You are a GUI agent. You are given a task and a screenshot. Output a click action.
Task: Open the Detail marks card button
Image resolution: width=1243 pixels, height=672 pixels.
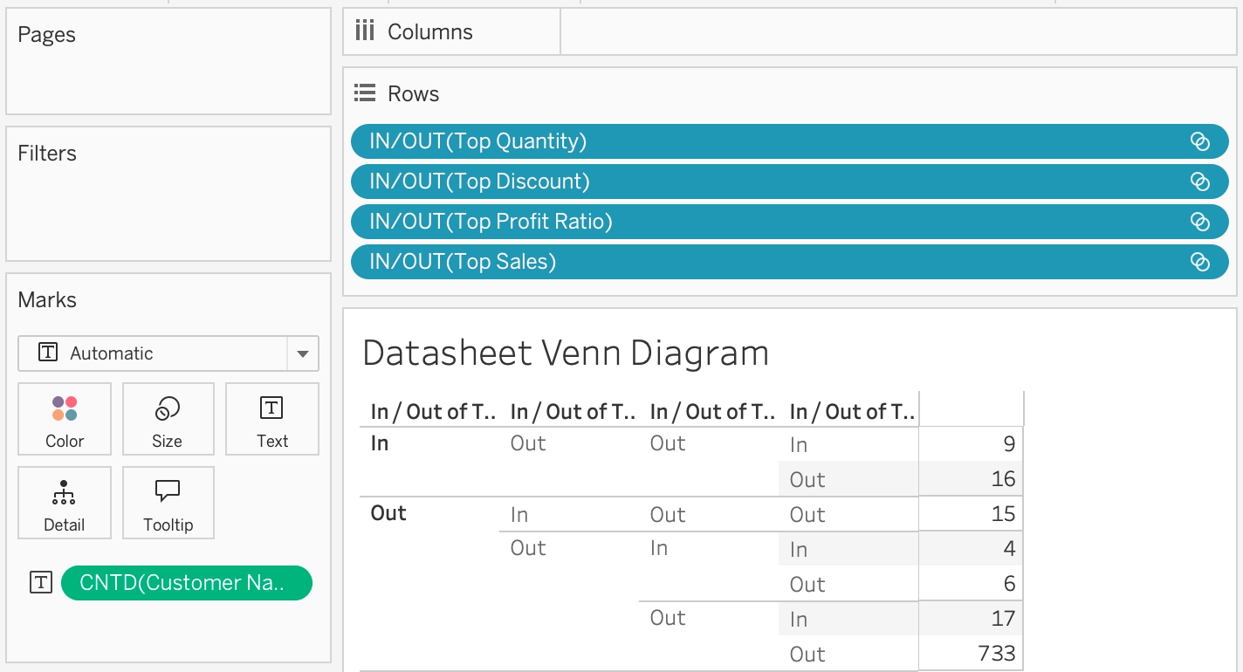click(x=65, y=503)
